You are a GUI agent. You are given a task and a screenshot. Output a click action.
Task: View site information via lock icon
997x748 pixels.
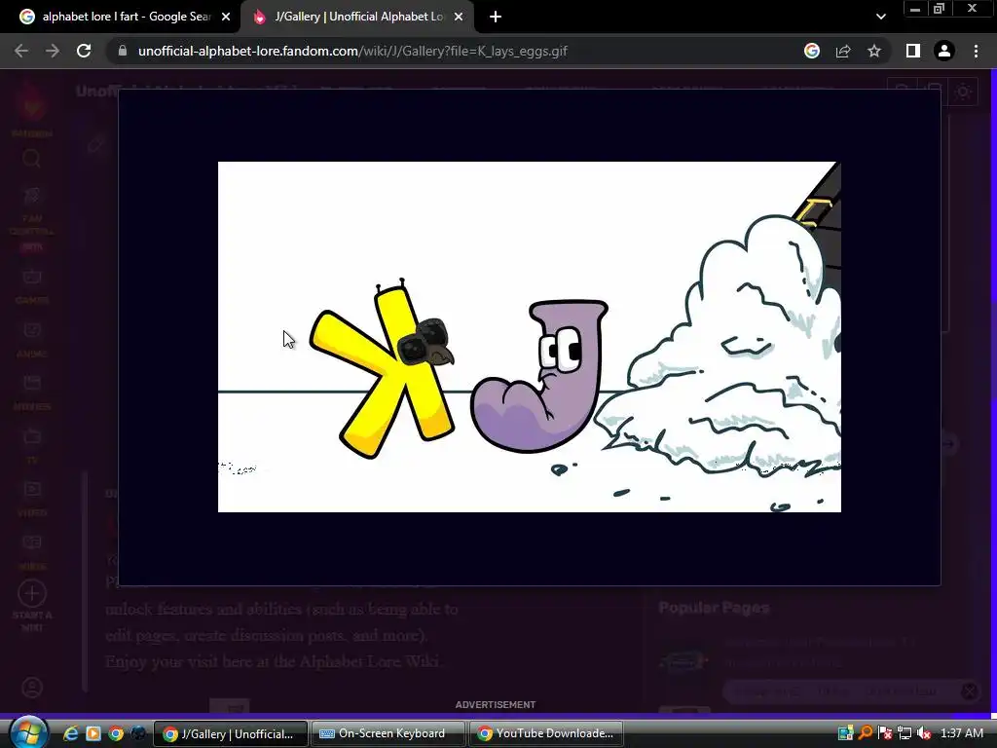tap(123, 51)
